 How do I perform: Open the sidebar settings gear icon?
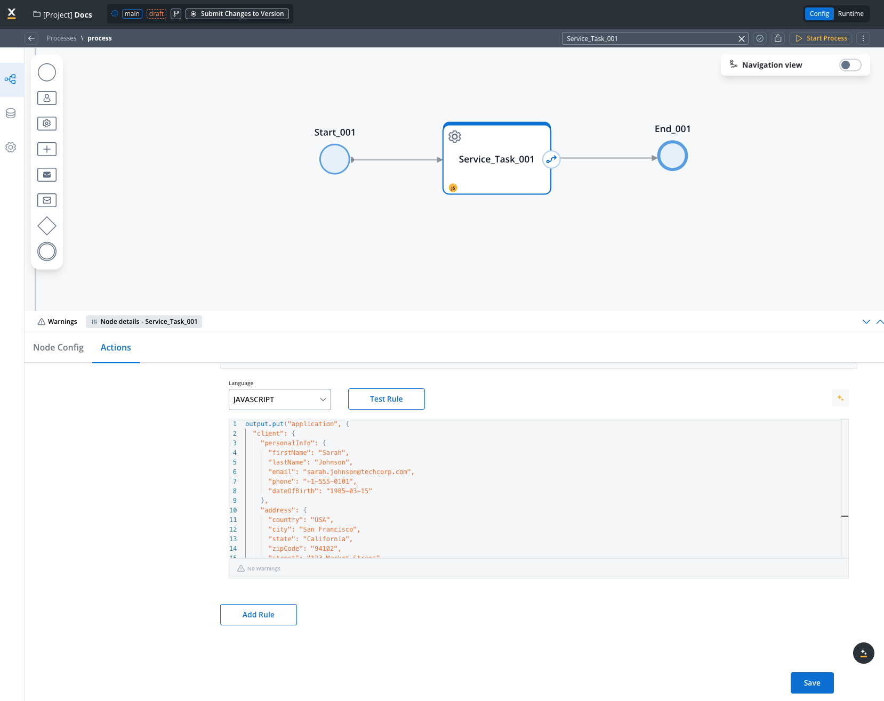(11, 148)
